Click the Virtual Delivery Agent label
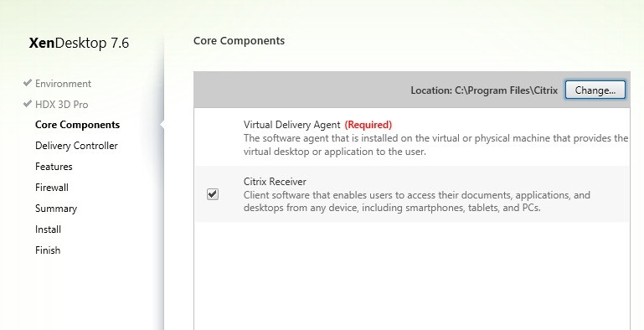644x330 pixels. pos(292,125)
